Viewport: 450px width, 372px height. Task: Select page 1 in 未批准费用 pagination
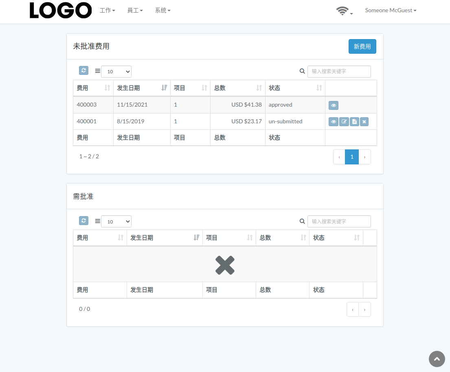tap(352, 157)
